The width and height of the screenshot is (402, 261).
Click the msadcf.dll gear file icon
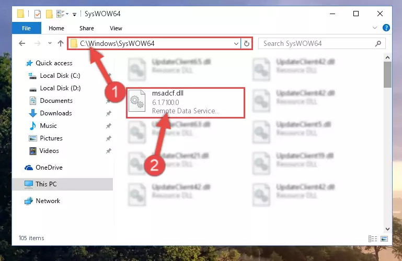tap(137, 101)
